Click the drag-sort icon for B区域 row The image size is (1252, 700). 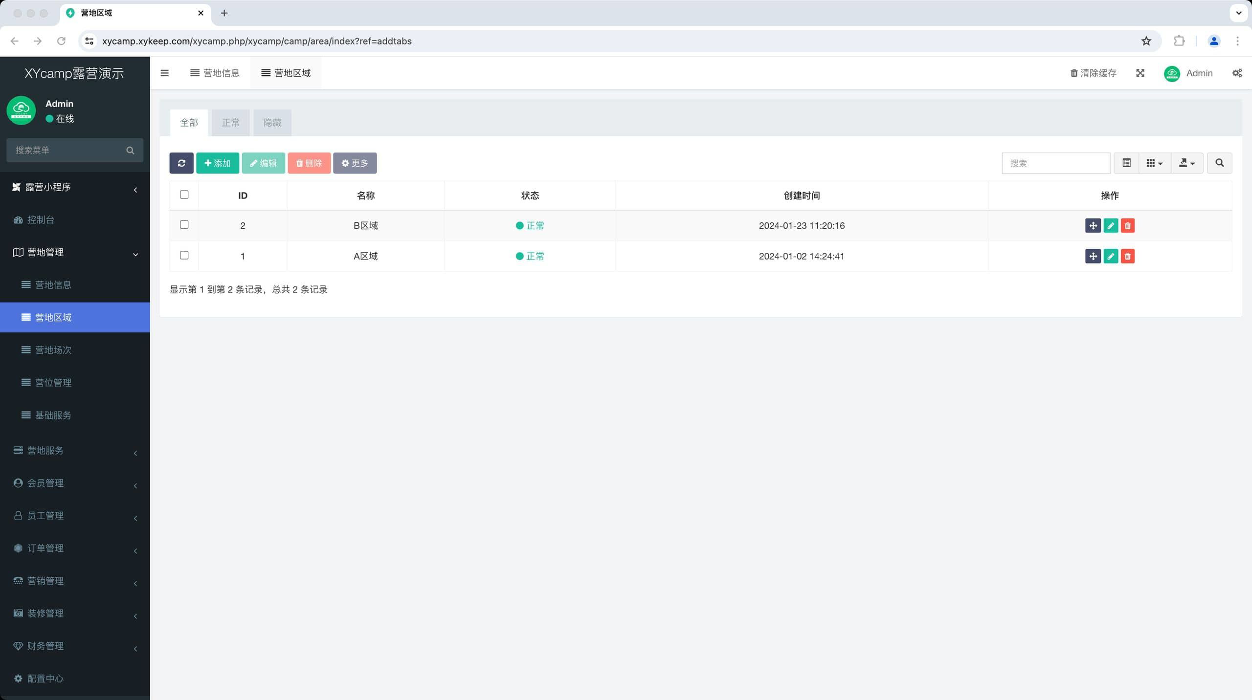point(1093,225)
